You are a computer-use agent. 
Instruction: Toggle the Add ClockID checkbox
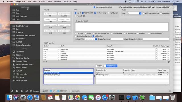83,13
